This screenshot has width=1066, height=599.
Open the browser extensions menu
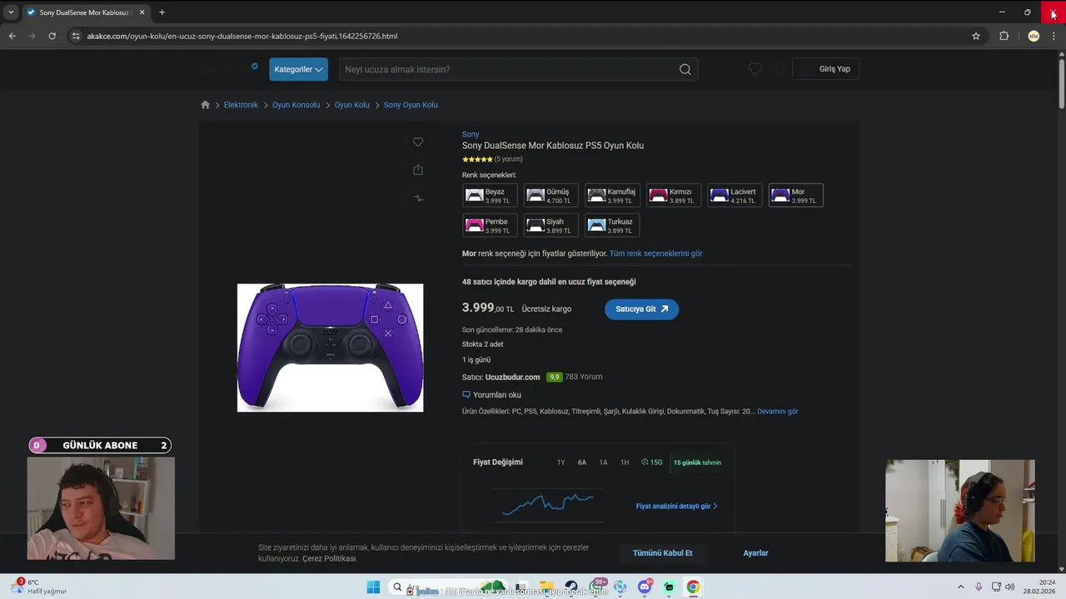click(1004, 36)
